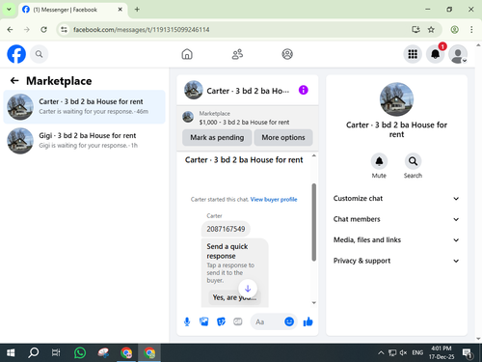View site information icon in address bar
The image size is (482, 362).
point(65,30)
